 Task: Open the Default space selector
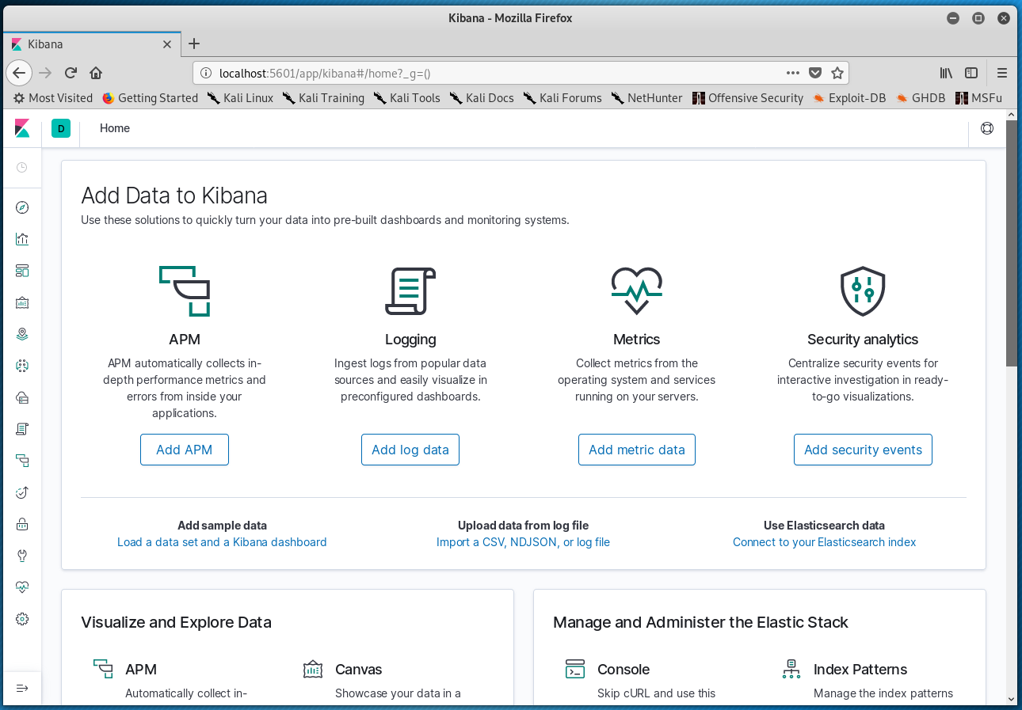(x=61, y=128)
